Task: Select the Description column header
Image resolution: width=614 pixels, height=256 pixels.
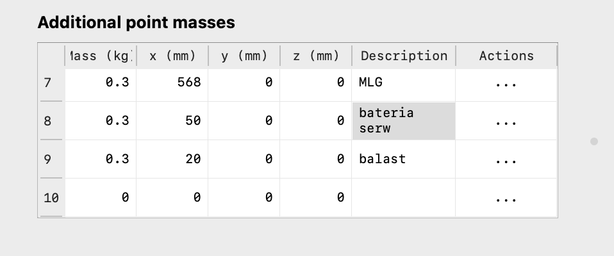Action: (404, 56)
